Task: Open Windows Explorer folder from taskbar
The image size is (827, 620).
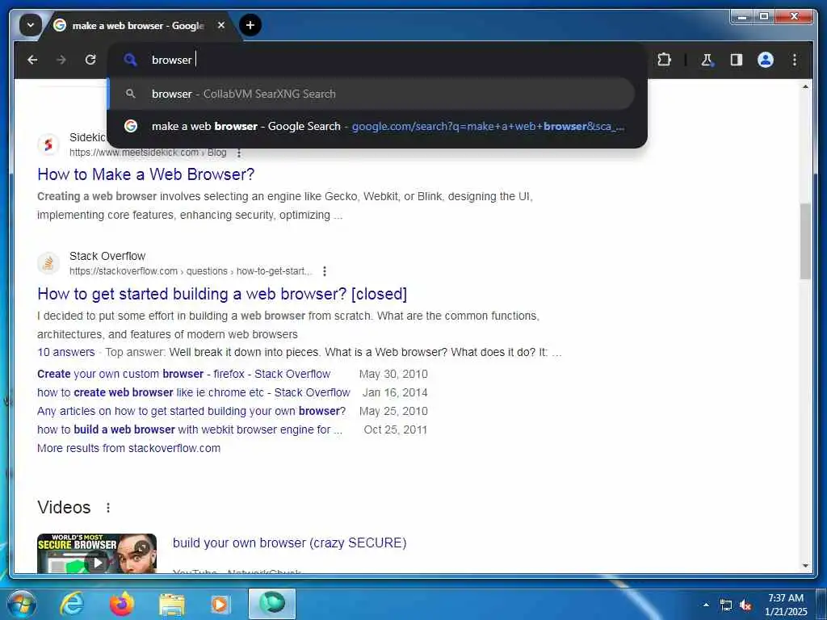Action: (x=171, y=604)
